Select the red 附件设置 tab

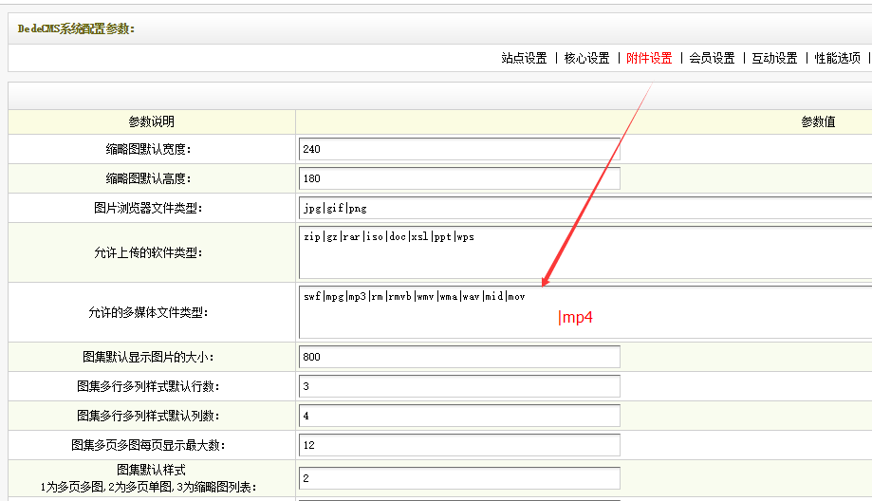pyautogui.click(x=649, y=58)
